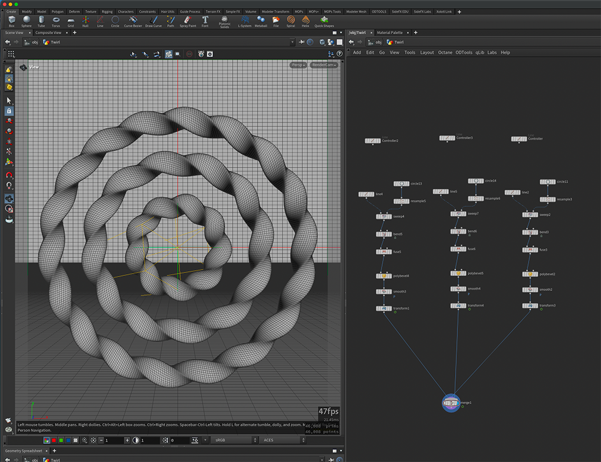Click the gamma value input field
This screenshot has height=462, width=601.
149,441
